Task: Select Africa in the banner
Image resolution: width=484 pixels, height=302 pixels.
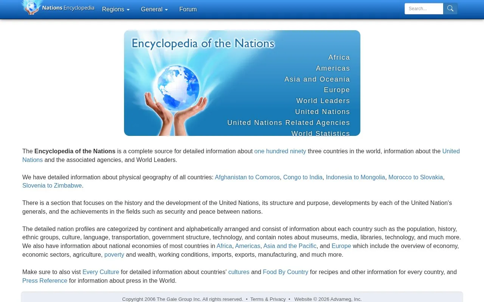Action: 339,57
